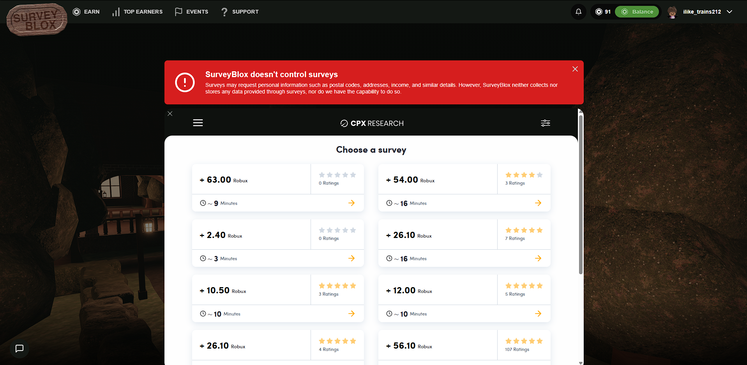The image size is (747, 365).
Task: Click the 7 Ratings stars
Action: (524, 230)
